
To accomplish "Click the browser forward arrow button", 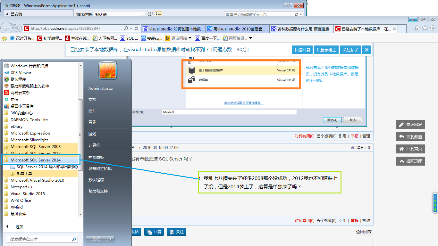I will [x=17, y=28].
